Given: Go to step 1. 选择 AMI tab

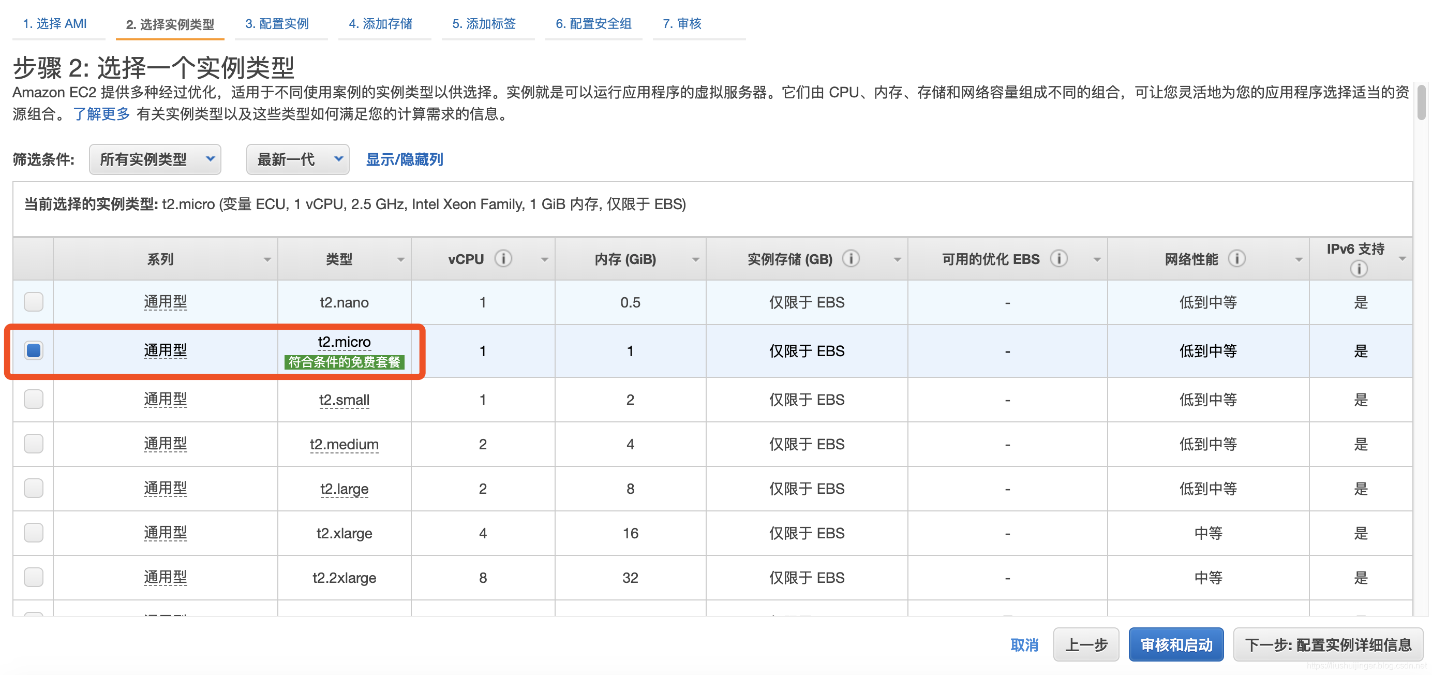Looking at the screenshot, I should (54, 24).
